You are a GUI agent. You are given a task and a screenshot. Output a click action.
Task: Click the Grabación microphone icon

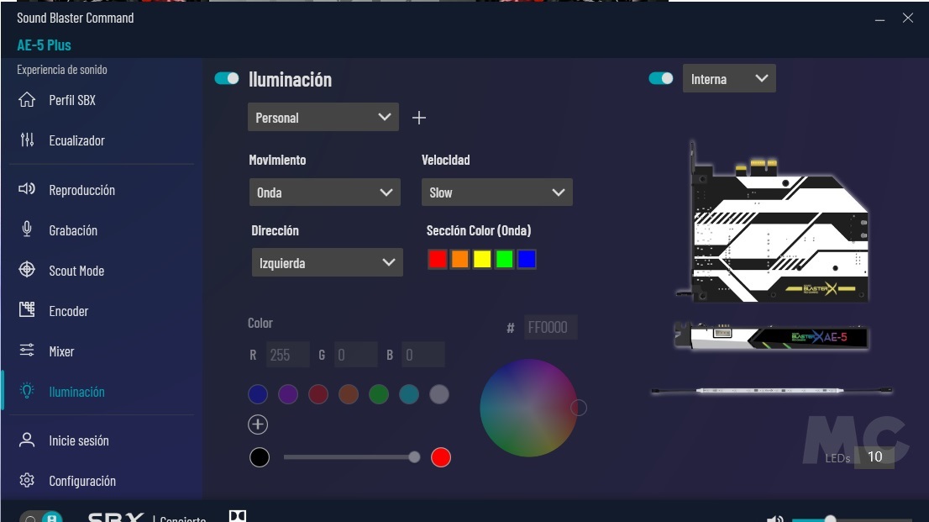27,229
